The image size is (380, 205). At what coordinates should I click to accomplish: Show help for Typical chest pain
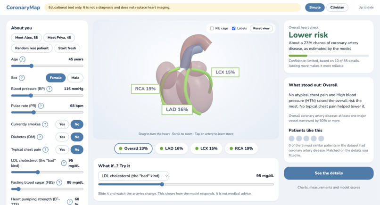45,149
